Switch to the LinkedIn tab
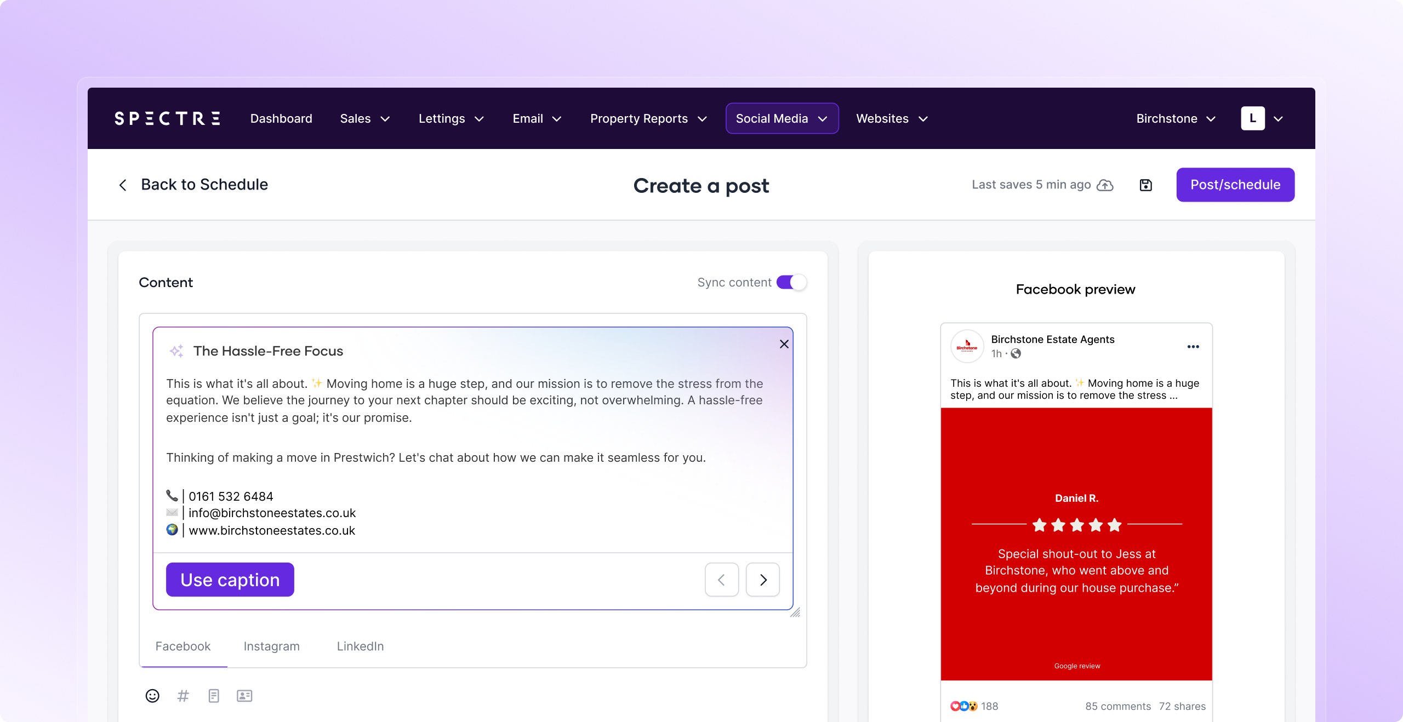Screen dimensions: 1403x722 pyautogui.click(x=360, y=646)
